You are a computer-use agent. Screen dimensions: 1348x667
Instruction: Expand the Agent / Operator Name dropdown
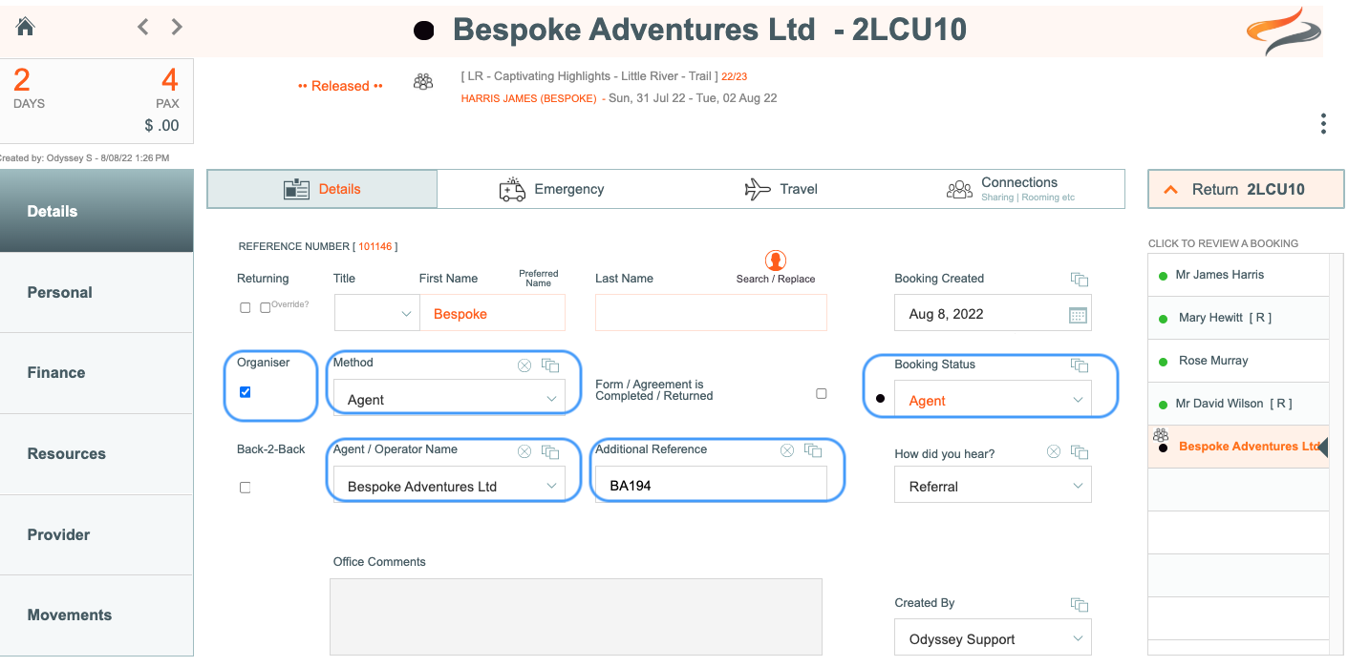(x=449, y=486)
